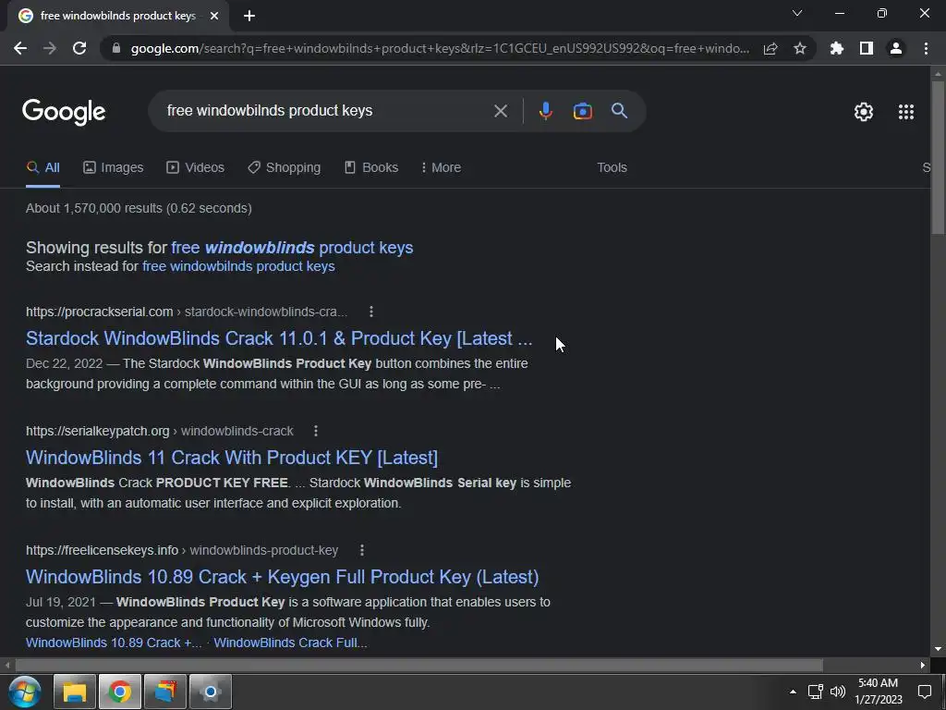Click the forward navigation arrow
Image resolution: width=946 pixels, height=710 pixels.
[50, 48]
